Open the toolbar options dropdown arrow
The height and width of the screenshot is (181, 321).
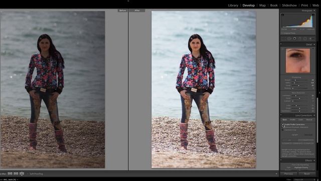276,174
